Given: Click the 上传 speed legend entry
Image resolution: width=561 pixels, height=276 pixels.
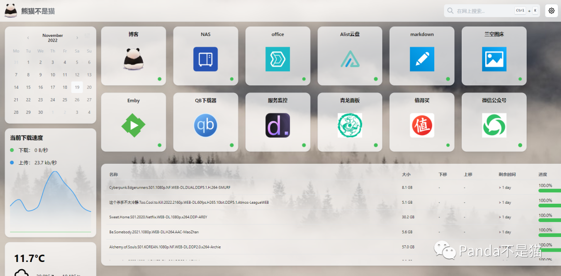Looking at the screenshot, I should click(x=33, y=163).
